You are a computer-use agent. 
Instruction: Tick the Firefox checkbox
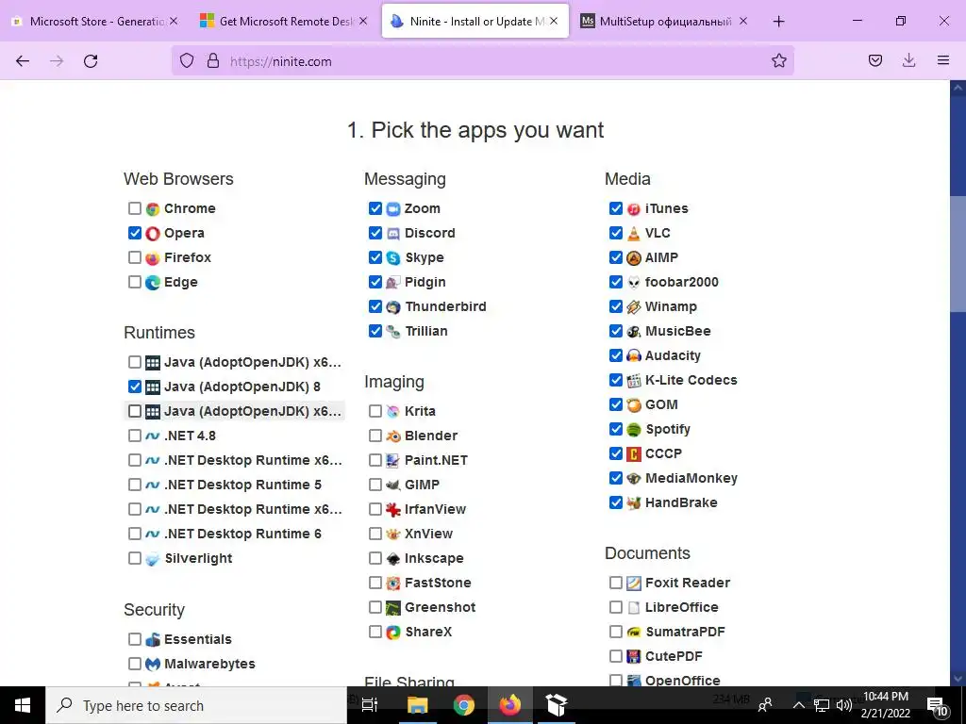pos(135,257)
